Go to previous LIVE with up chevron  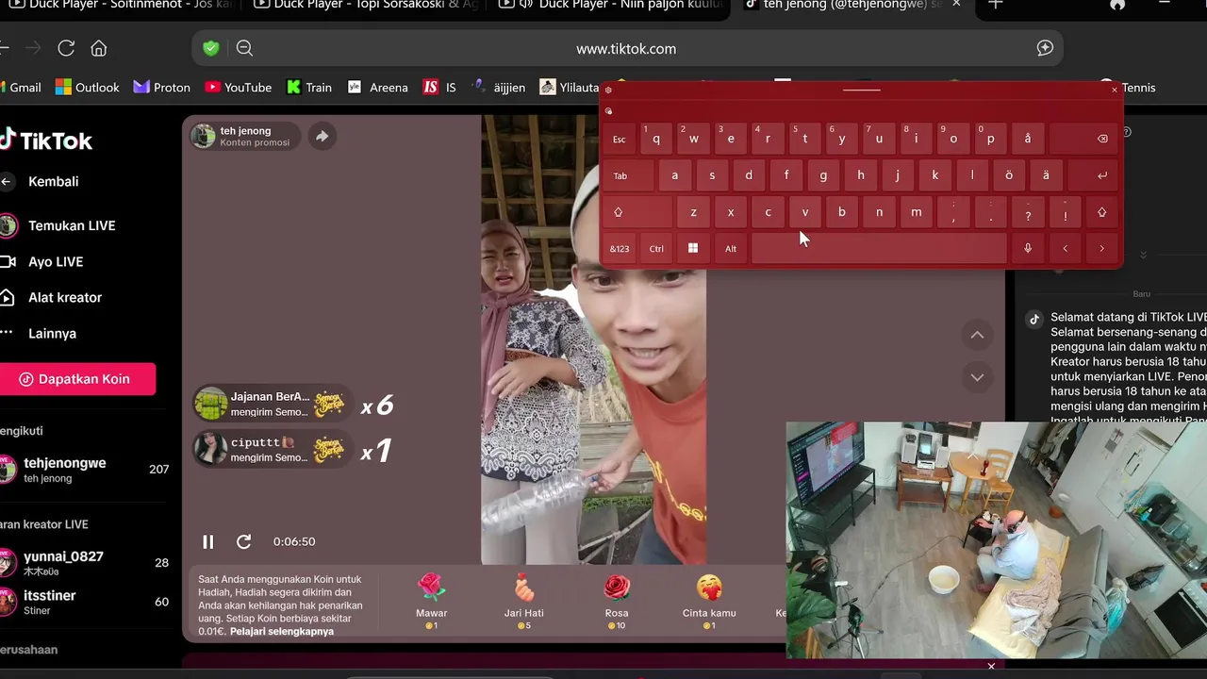tap(977, 335)
